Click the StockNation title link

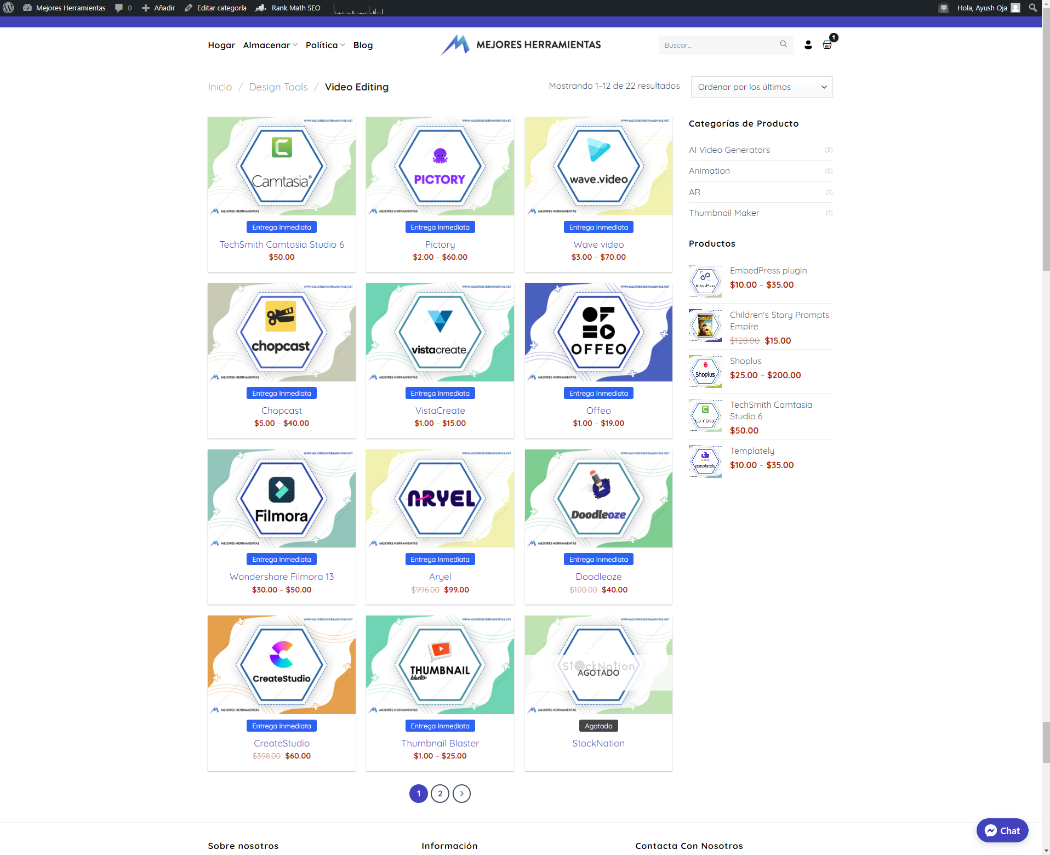pyautogui.click(x=598, y=743)
